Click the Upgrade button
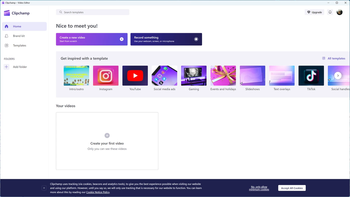The width and height of the screenshot is (350, 197). tap(314, 12)
